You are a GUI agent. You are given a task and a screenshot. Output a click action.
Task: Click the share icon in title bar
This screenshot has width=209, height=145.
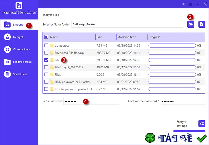point(184,4)
